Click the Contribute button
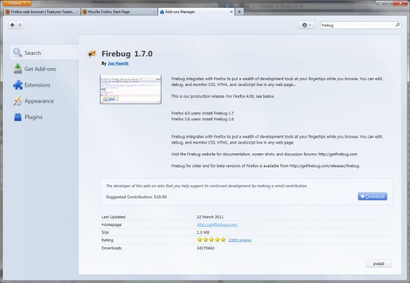Screen dimensions: 410x283 (x=372, y=196)
